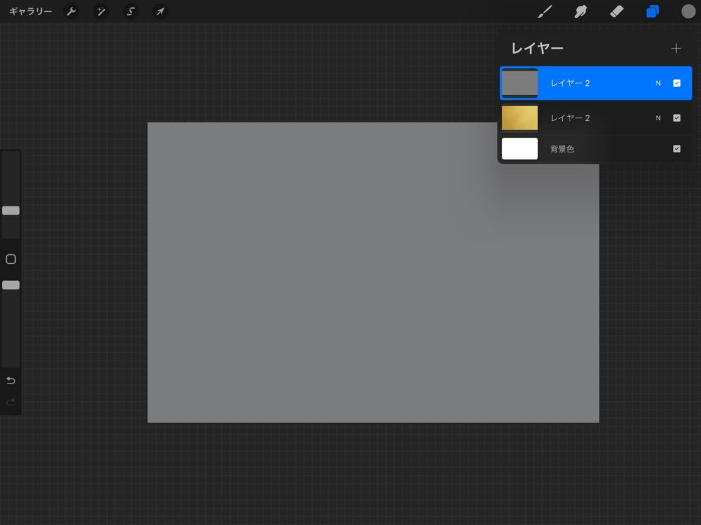Select the Smudge tool
701x525 pixels.
[x=581, y=12]
